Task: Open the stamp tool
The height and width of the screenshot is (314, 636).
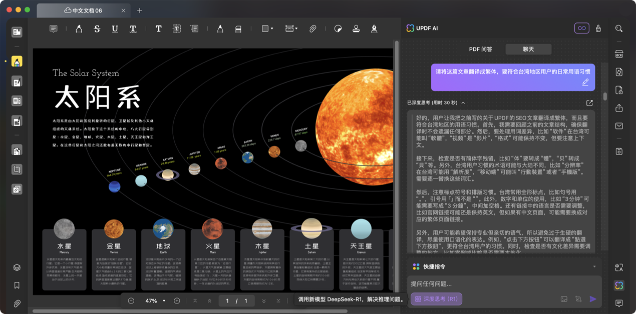Action: pyautogui.click(x=356, y=29)
